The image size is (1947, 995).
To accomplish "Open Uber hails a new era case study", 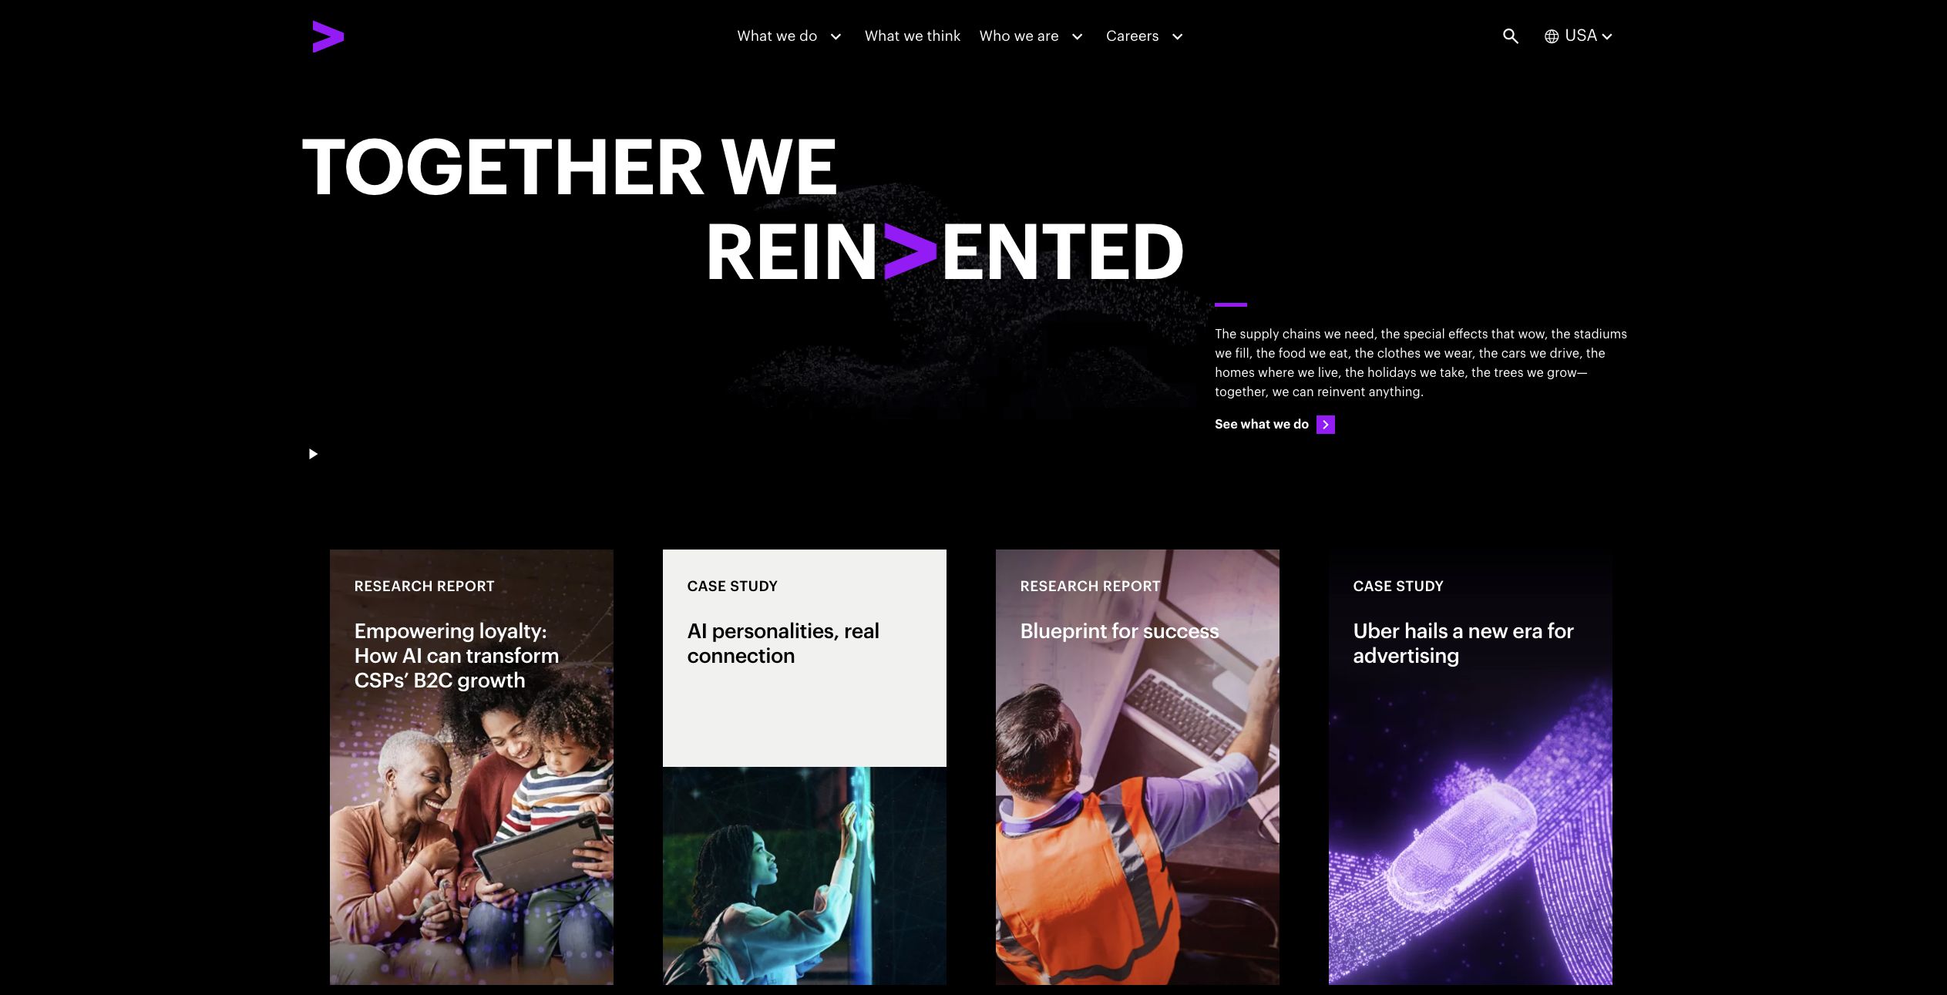I will pos(1463,644).
